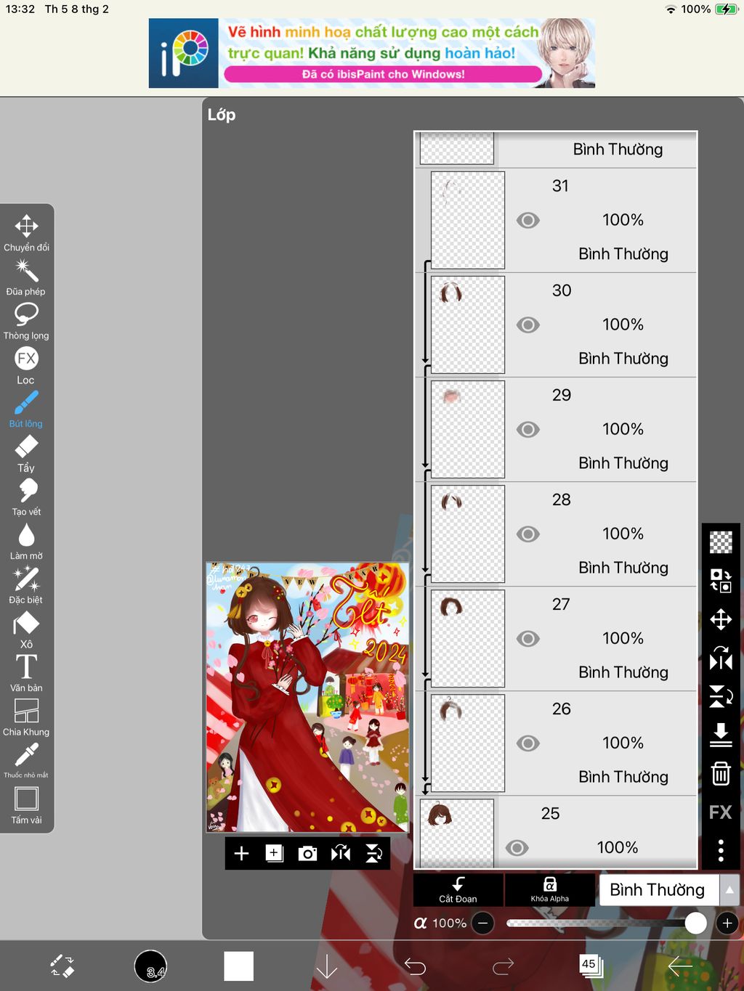Image resolution: width=744 pixels, height=991 pixels.
Task: Decrease alpha opacity with minus button
Action: pyautogui.click(x=482, y=923)
